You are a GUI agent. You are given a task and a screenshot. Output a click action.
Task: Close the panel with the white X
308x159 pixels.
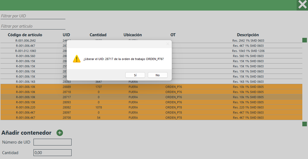(x=302, y=5)
